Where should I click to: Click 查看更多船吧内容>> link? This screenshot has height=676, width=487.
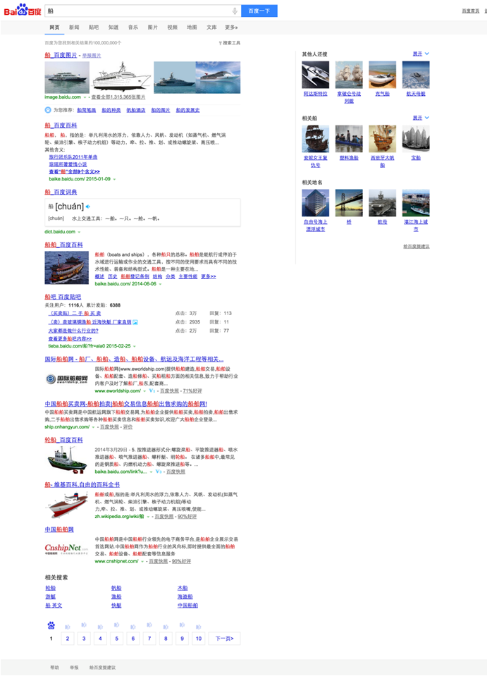[70, 339]
